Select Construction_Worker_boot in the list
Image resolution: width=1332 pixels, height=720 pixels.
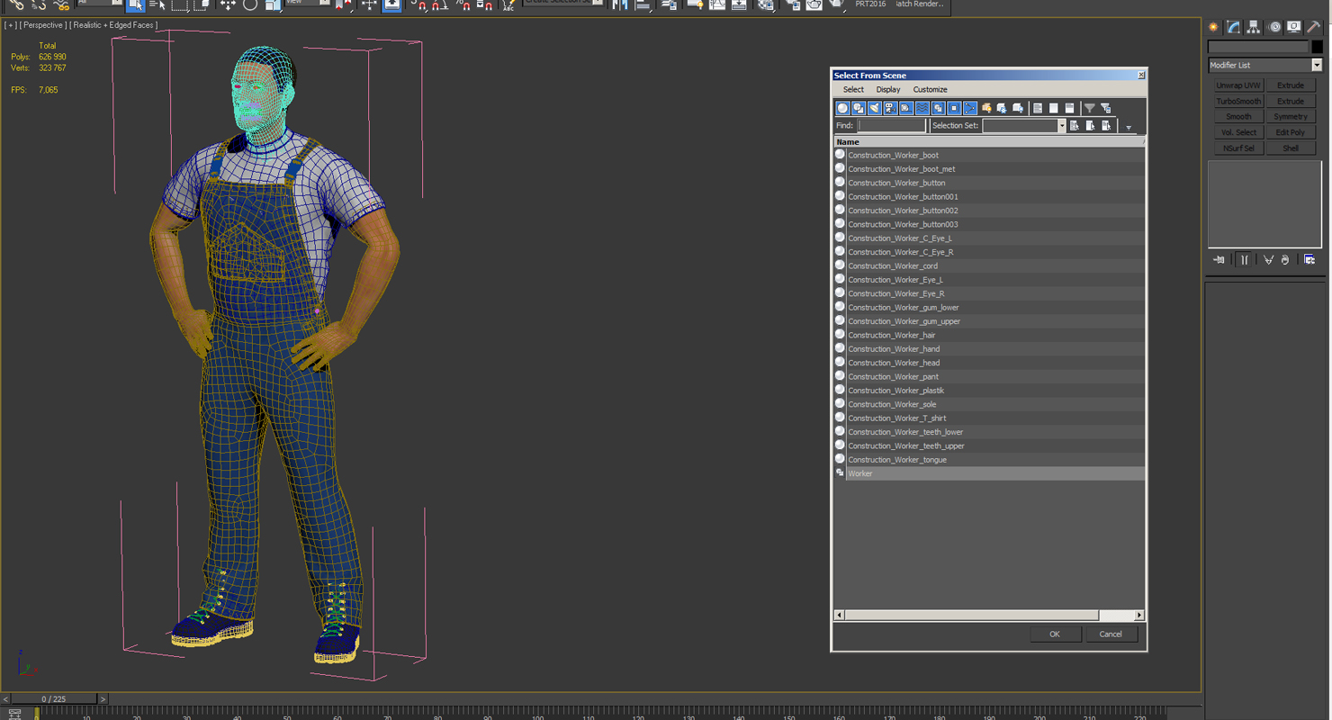(x=989, y=155)
